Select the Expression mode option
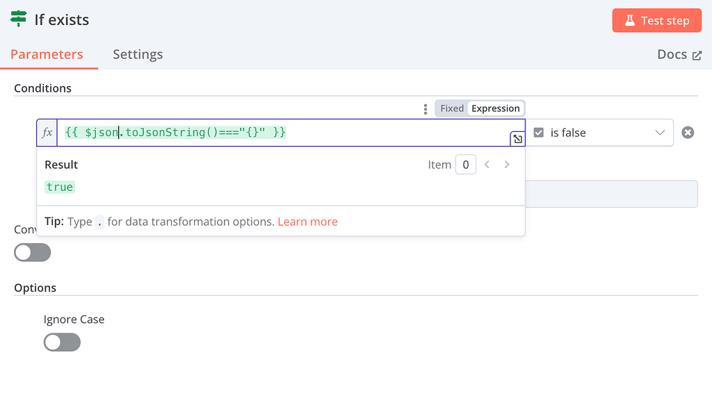 495,108
